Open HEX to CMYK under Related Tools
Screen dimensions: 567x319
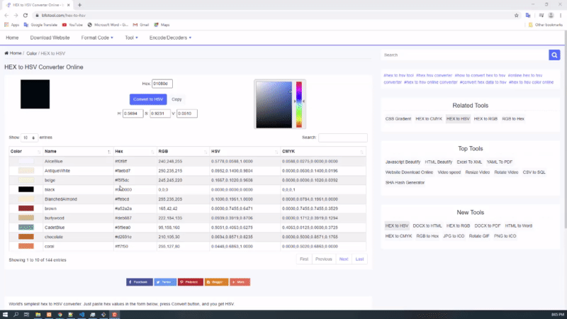pyautogui.click(x=428, y=118)
